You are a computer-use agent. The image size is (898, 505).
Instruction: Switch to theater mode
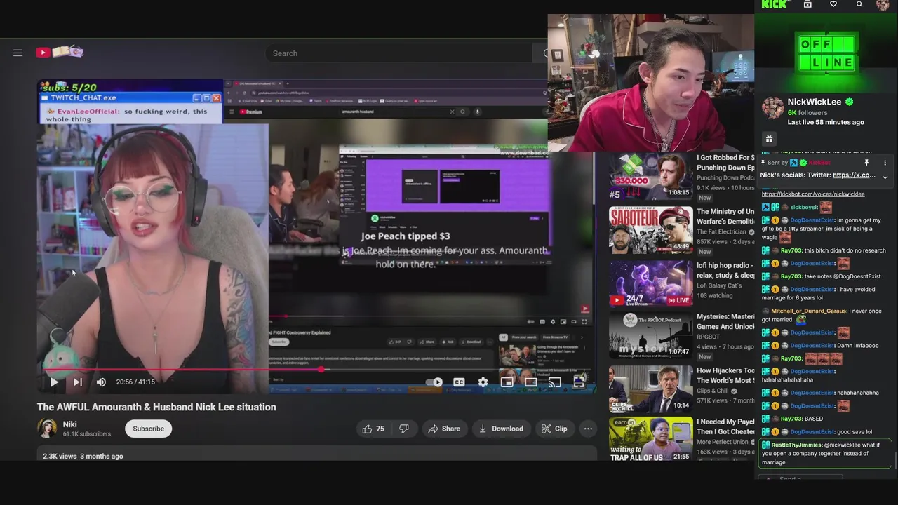coord(531,382)
